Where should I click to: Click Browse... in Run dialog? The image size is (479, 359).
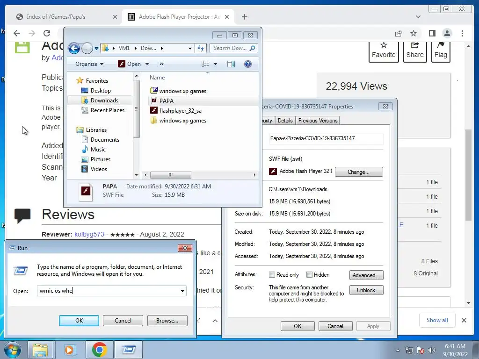pyautogui.click(x=167, y=321)
